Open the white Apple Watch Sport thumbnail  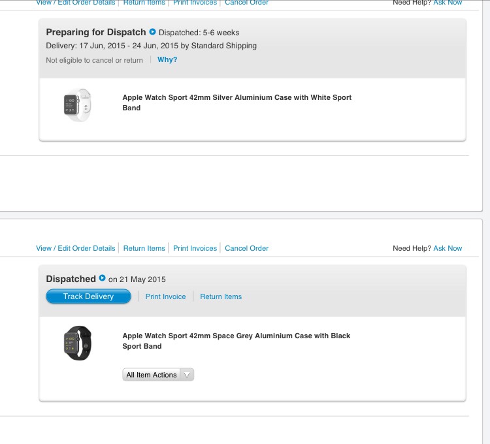pos(77,104)
